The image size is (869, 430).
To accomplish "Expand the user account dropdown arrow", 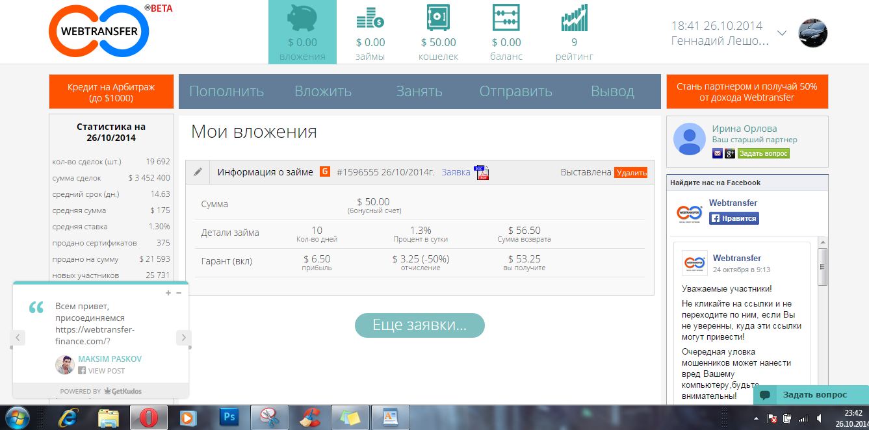I will tap(782, 33).
